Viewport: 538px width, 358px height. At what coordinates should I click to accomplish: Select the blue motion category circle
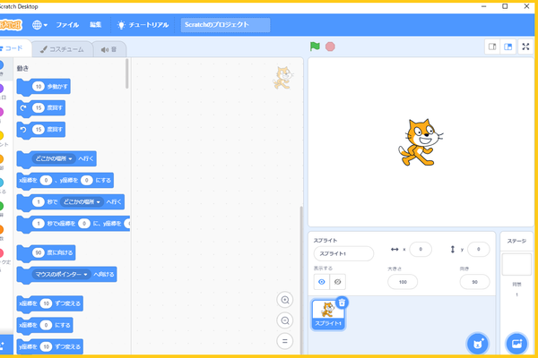click(2, 64)
